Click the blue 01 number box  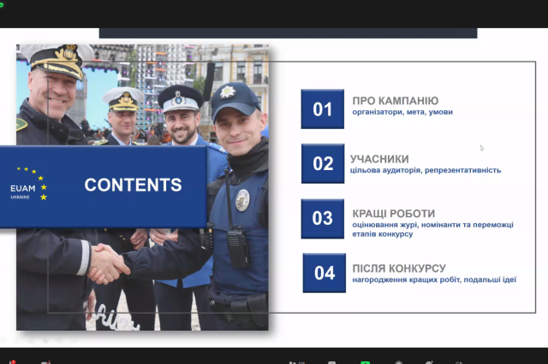pos(323,109)
